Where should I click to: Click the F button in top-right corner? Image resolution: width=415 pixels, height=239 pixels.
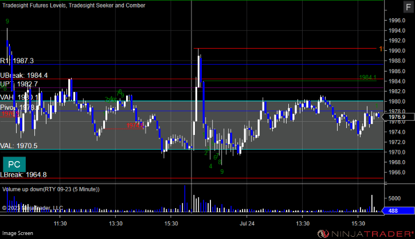coord(408,7)
